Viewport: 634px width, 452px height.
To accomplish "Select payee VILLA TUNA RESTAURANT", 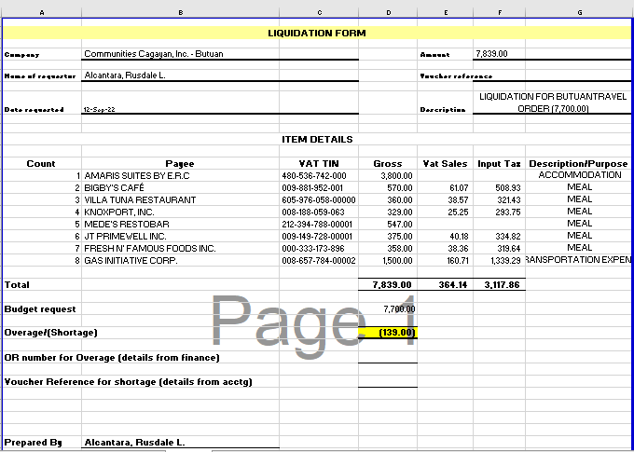I will [180, 200].
